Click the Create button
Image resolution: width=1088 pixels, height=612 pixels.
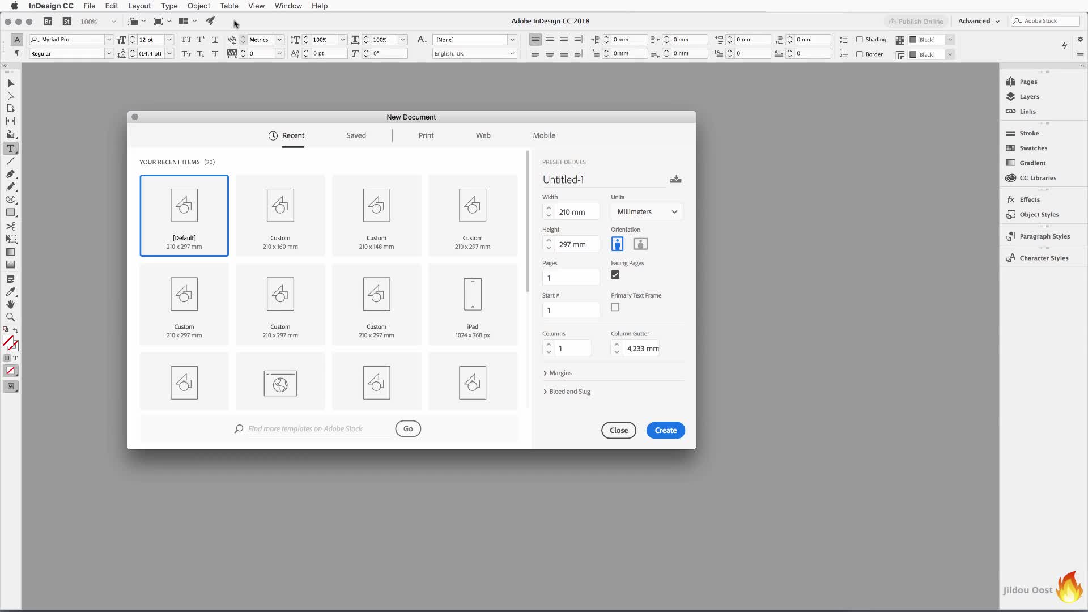pos(665,430)
